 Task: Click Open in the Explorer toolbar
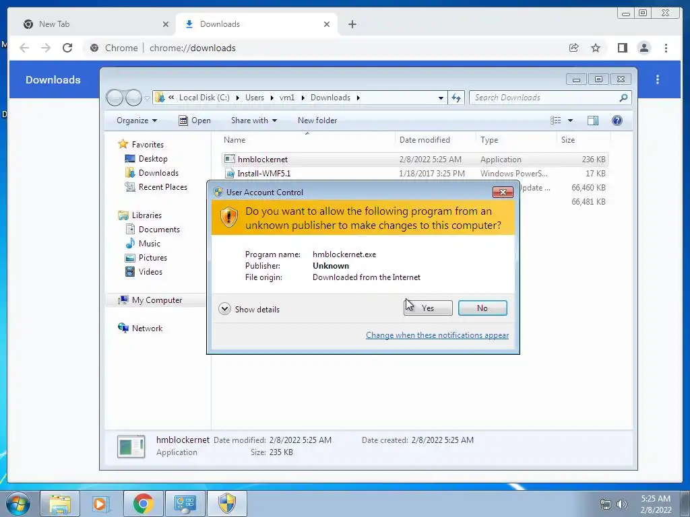coord(195,120)
